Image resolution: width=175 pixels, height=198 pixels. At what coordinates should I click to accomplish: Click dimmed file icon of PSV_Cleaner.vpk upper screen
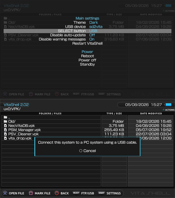pyautogui.click(x=6, y=35)
